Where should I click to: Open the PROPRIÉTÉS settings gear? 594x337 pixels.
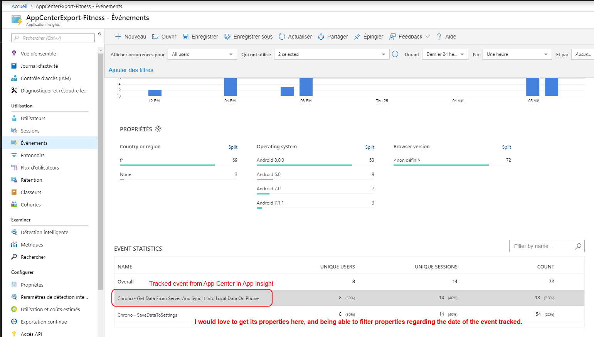[158, 129]
